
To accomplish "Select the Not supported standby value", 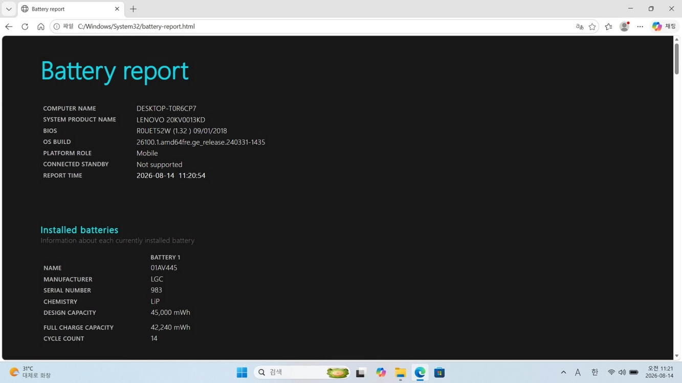I will point(159,164).
